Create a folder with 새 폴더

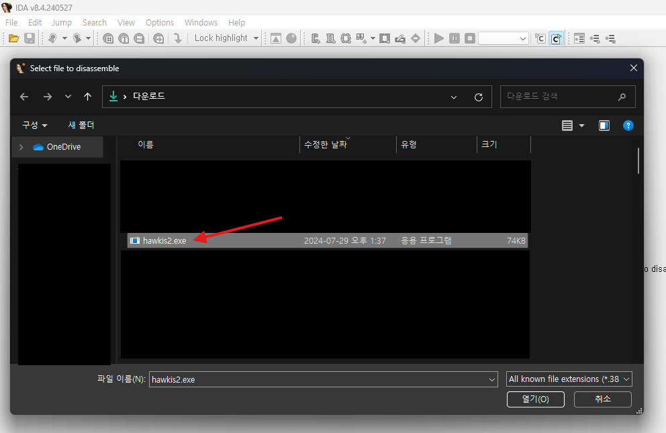click(81, 125)
